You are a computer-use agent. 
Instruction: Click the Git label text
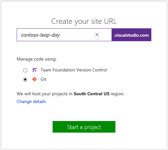tap(43, 80)
